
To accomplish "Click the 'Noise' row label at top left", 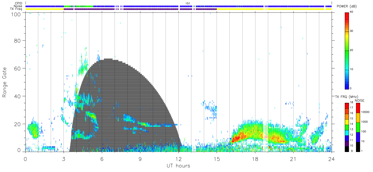I will pos(18,6).
